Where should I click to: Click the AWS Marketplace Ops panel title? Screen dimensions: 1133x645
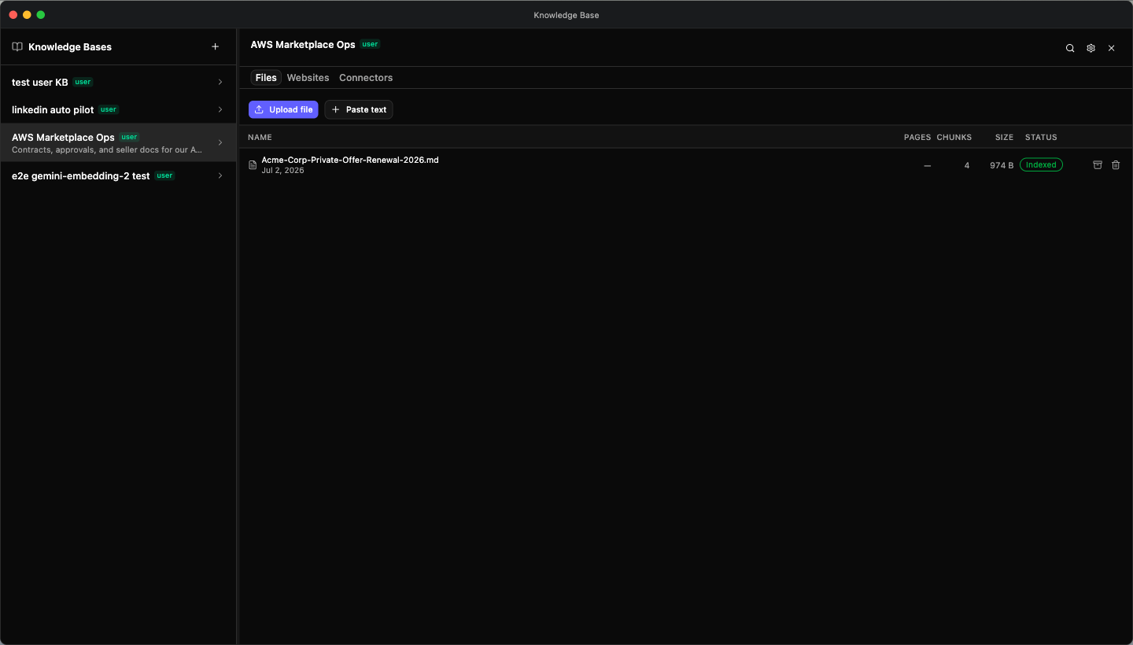point(303,45)
